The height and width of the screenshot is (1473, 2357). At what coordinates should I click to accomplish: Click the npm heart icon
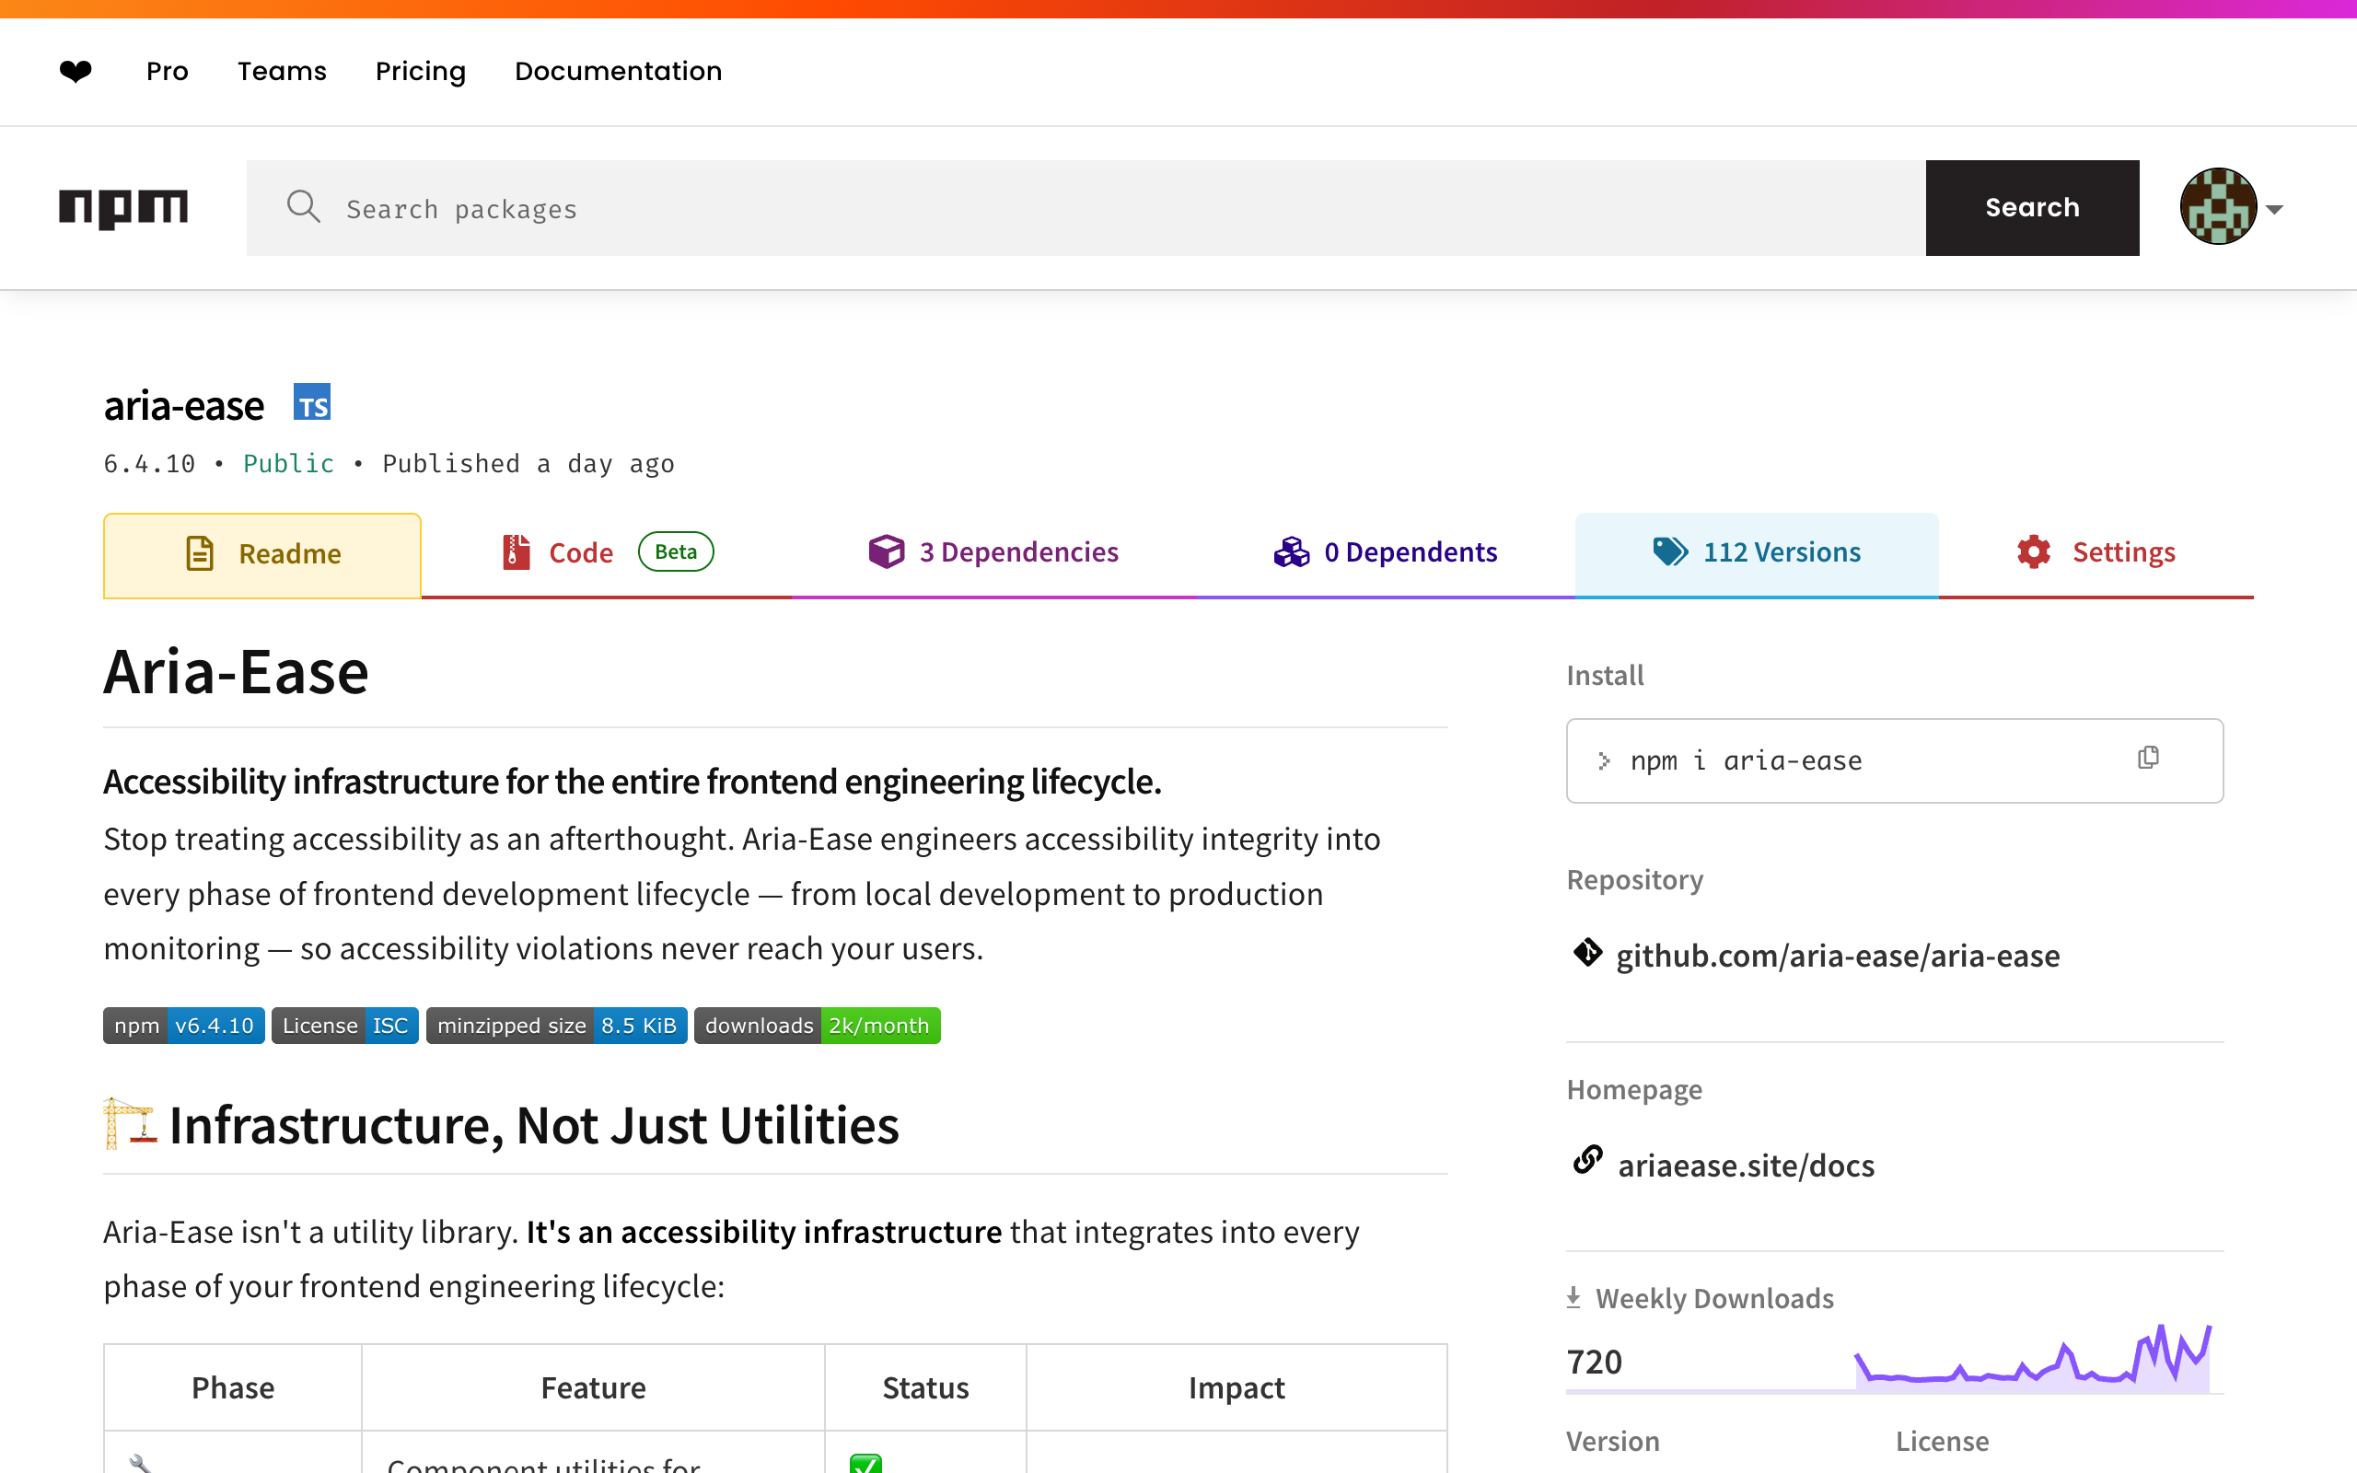75,71
